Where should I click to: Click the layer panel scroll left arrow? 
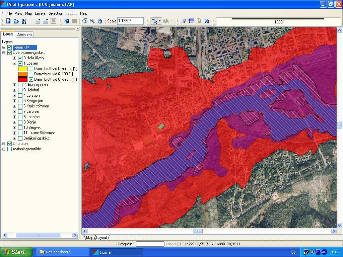pos(5,235)
